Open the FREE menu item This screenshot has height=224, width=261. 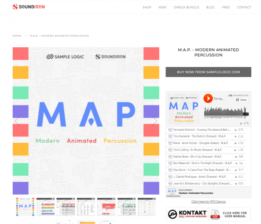click(226, 7)
